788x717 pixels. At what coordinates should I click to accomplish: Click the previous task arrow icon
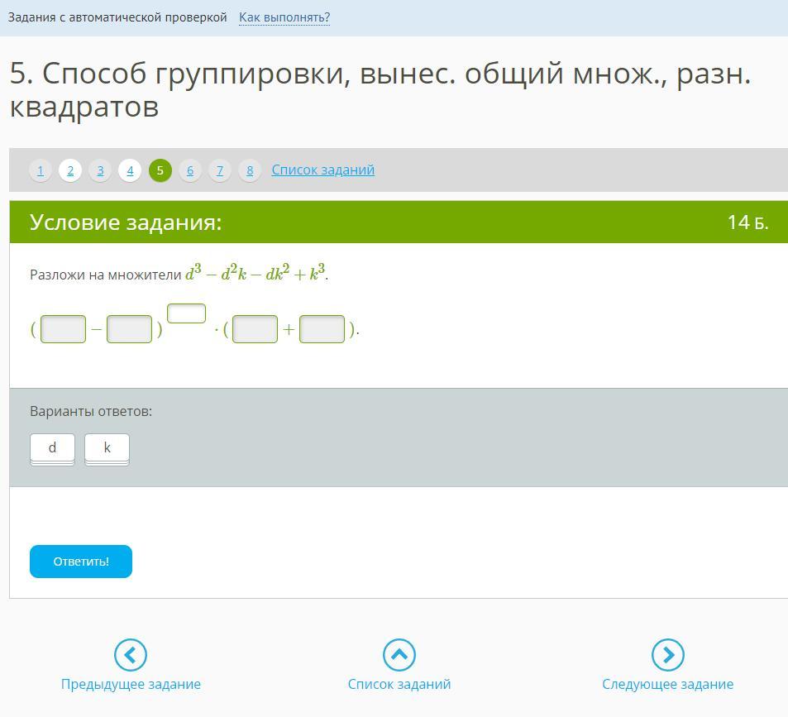pos(130,655)
